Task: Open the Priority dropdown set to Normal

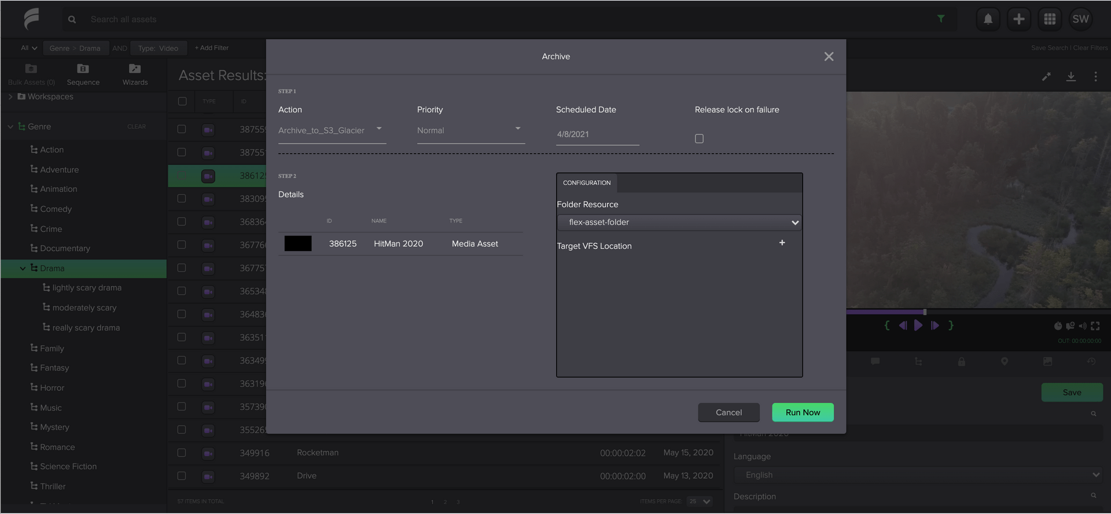Action: pyautogui.click(x=470, y=131)
